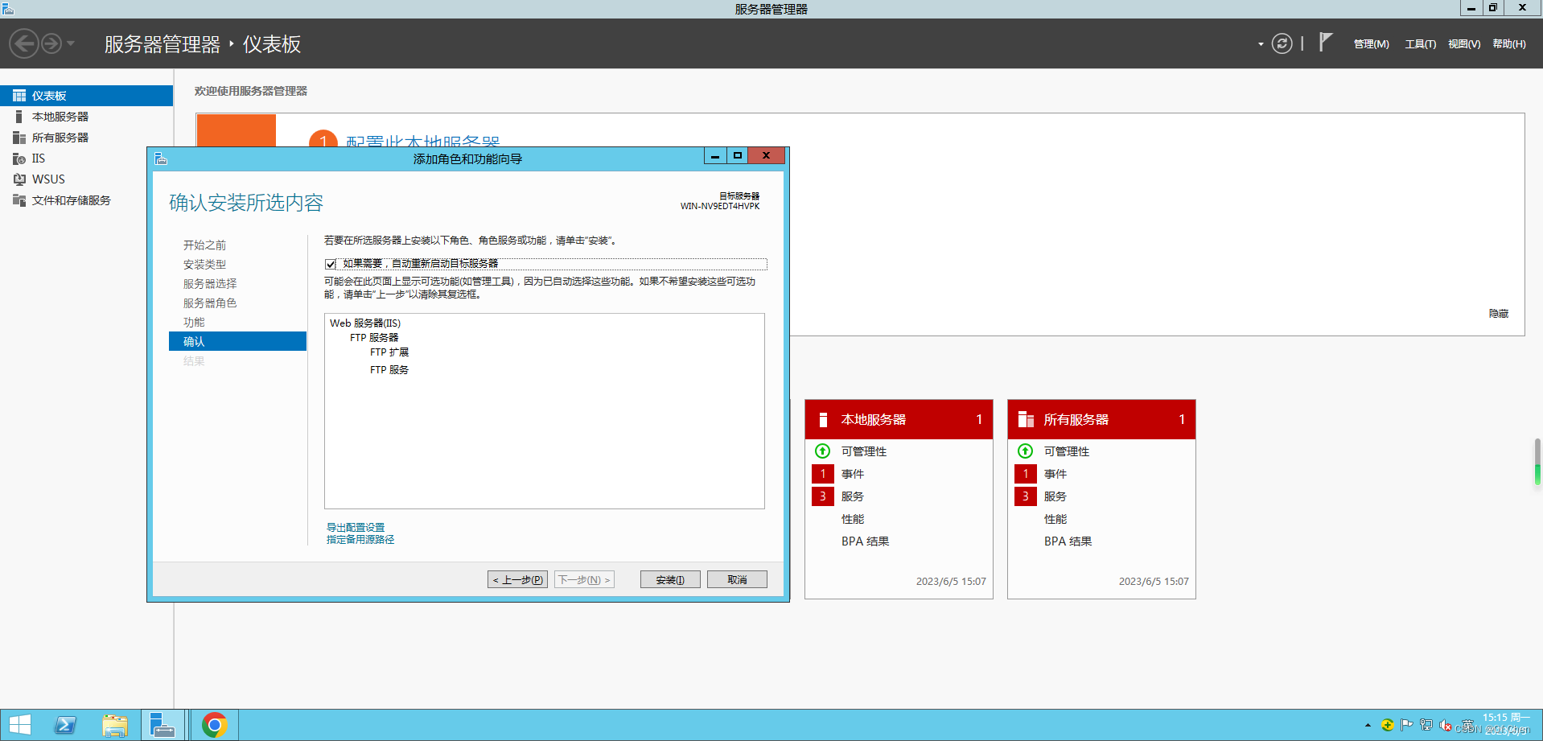Select the IIS icon in the sidebar
Screen dimensions: 1543x741
[19, 158]
